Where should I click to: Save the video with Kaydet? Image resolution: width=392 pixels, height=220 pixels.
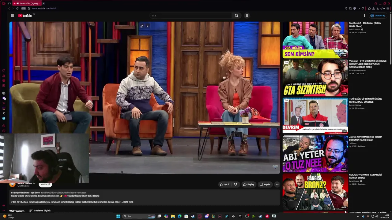[x=265, y=185]
